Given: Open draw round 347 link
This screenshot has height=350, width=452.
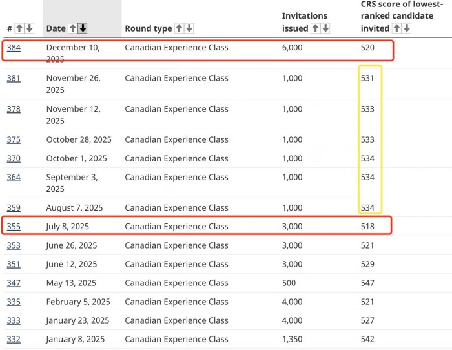Looking at the screenshot, I should pyautogui.click(x=14, y=283).
